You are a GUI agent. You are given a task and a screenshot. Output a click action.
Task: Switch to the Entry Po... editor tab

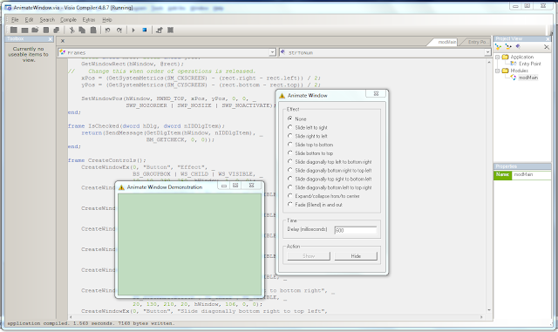click(476, 42)
